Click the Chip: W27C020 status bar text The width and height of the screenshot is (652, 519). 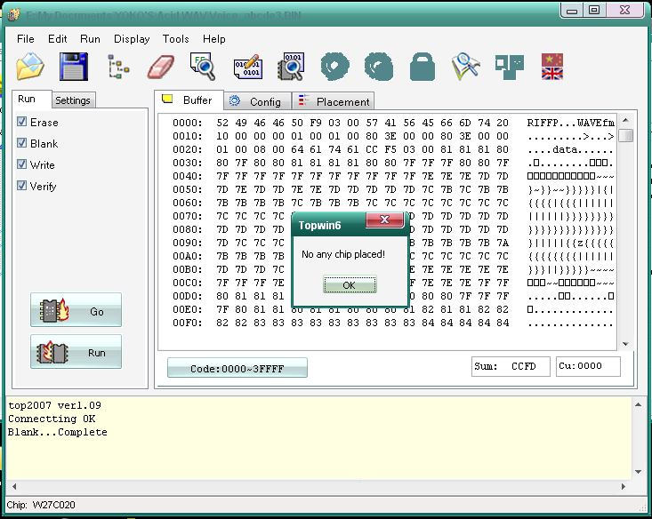coord(41,505)
